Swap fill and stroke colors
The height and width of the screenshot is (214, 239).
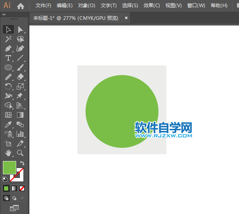22,163
